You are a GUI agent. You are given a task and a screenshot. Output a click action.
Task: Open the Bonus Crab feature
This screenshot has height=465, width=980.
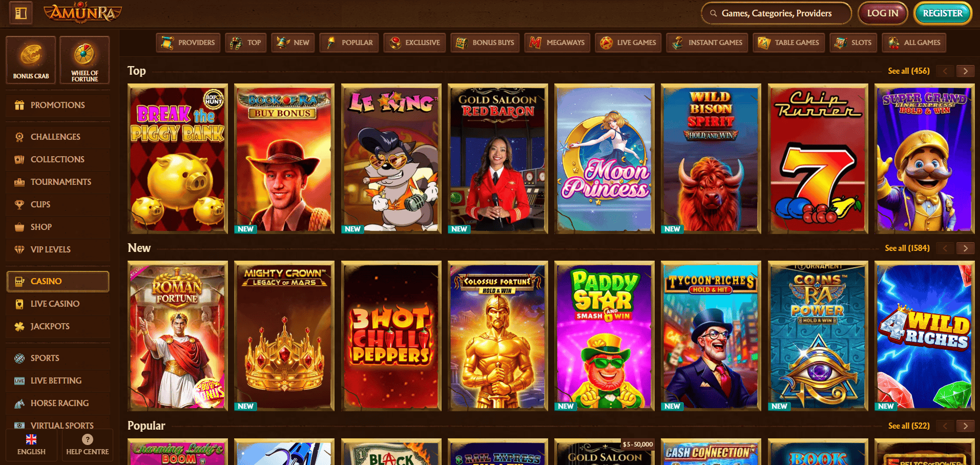coord(31,60)
